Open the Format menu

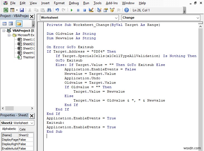click(x=59, y=3)
